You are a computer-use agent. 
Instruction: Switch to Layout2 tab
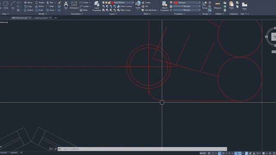coord(14,153)
